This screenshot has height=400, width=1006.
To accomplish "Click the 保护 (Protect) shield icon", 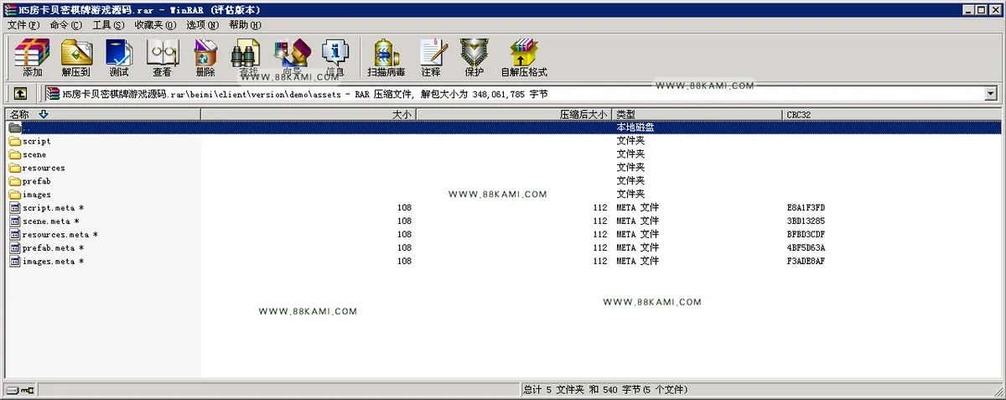I will point(474,58).
